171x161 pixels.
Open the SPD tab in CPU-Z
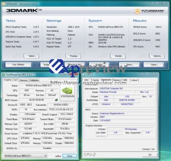125,80
